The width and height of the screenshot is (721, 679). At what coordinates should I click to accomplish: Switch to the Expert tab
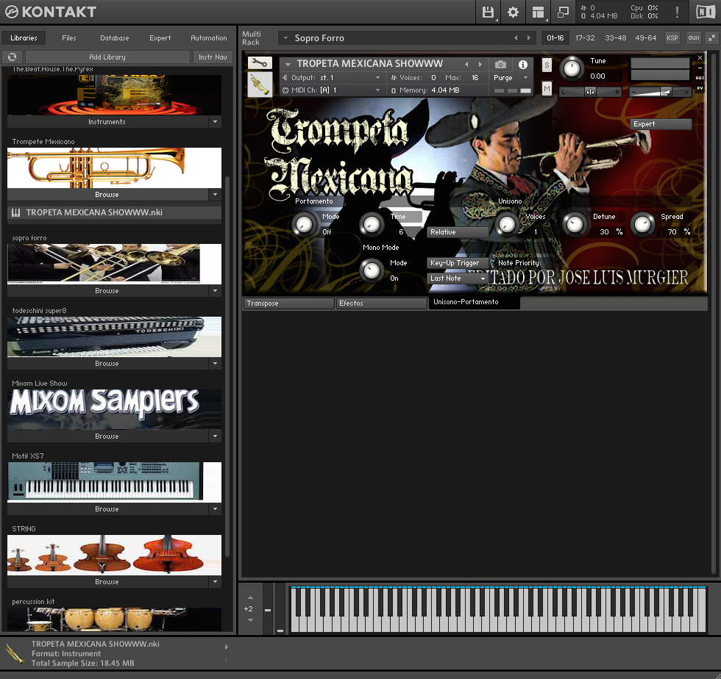(160, 38)
